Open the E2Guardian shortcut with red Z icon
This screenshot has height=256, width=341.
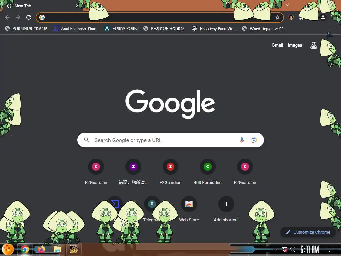coord(170,172)
